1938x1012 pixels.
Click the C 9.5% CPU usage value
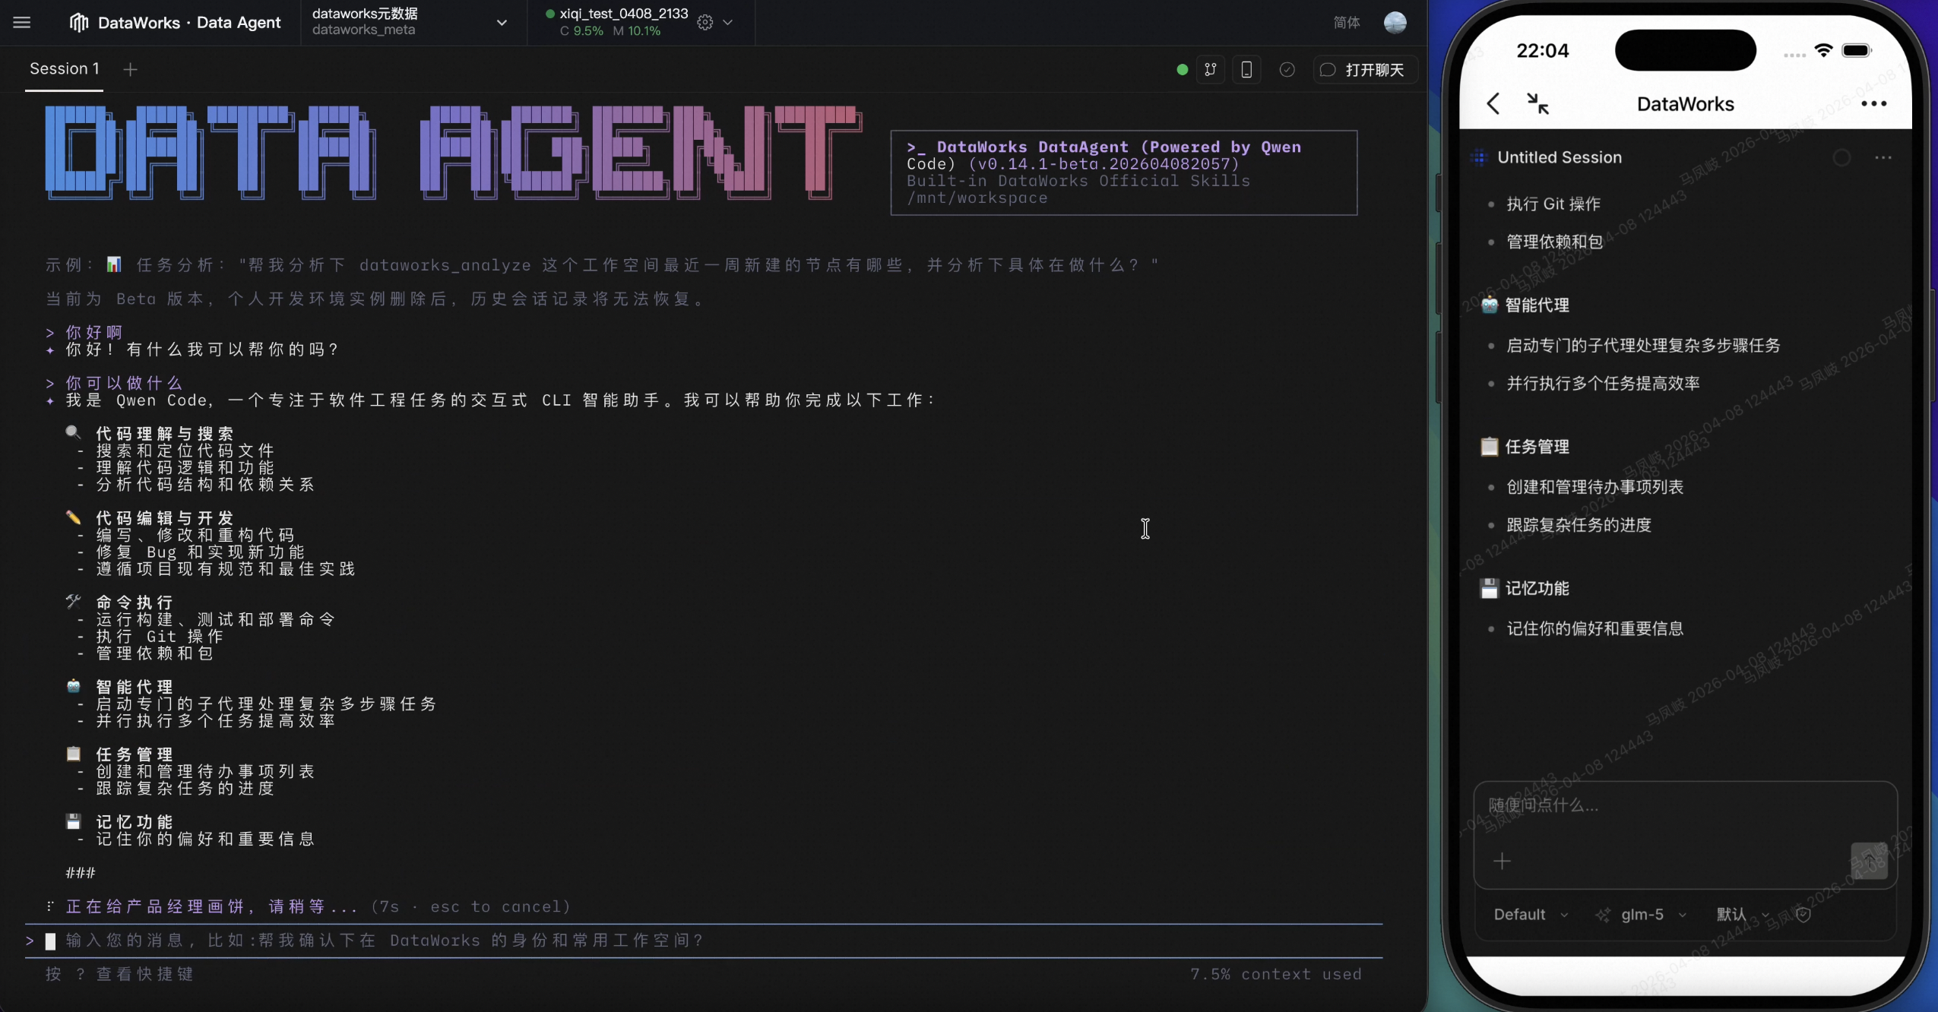(x=581, y=31)
